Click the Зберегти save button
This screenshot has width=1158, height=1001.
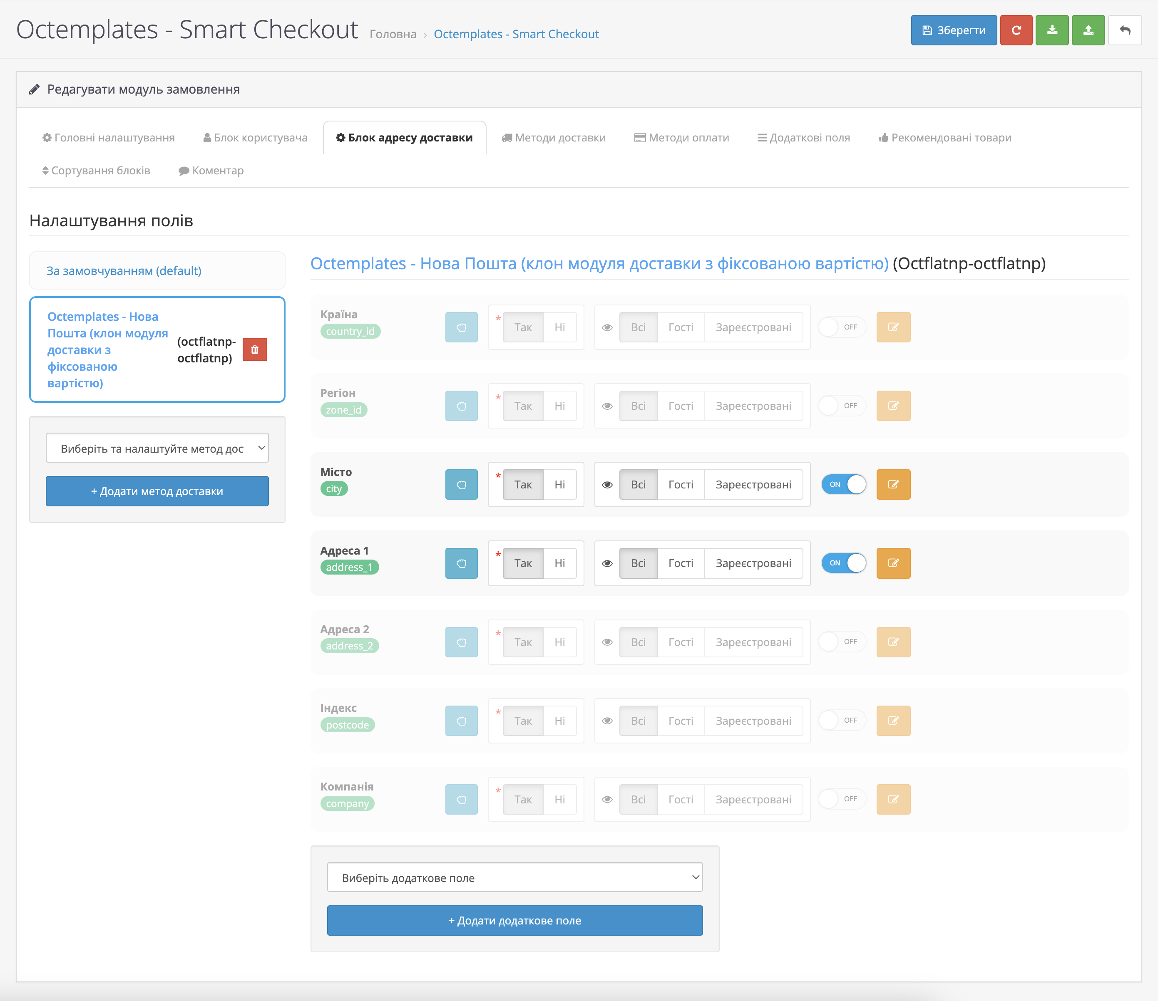(954, 30)
